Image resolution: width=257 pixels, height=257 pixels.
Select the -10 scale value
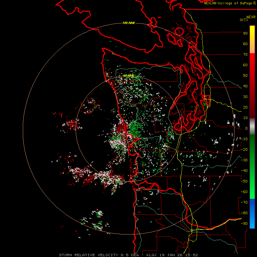coord(244,139)
